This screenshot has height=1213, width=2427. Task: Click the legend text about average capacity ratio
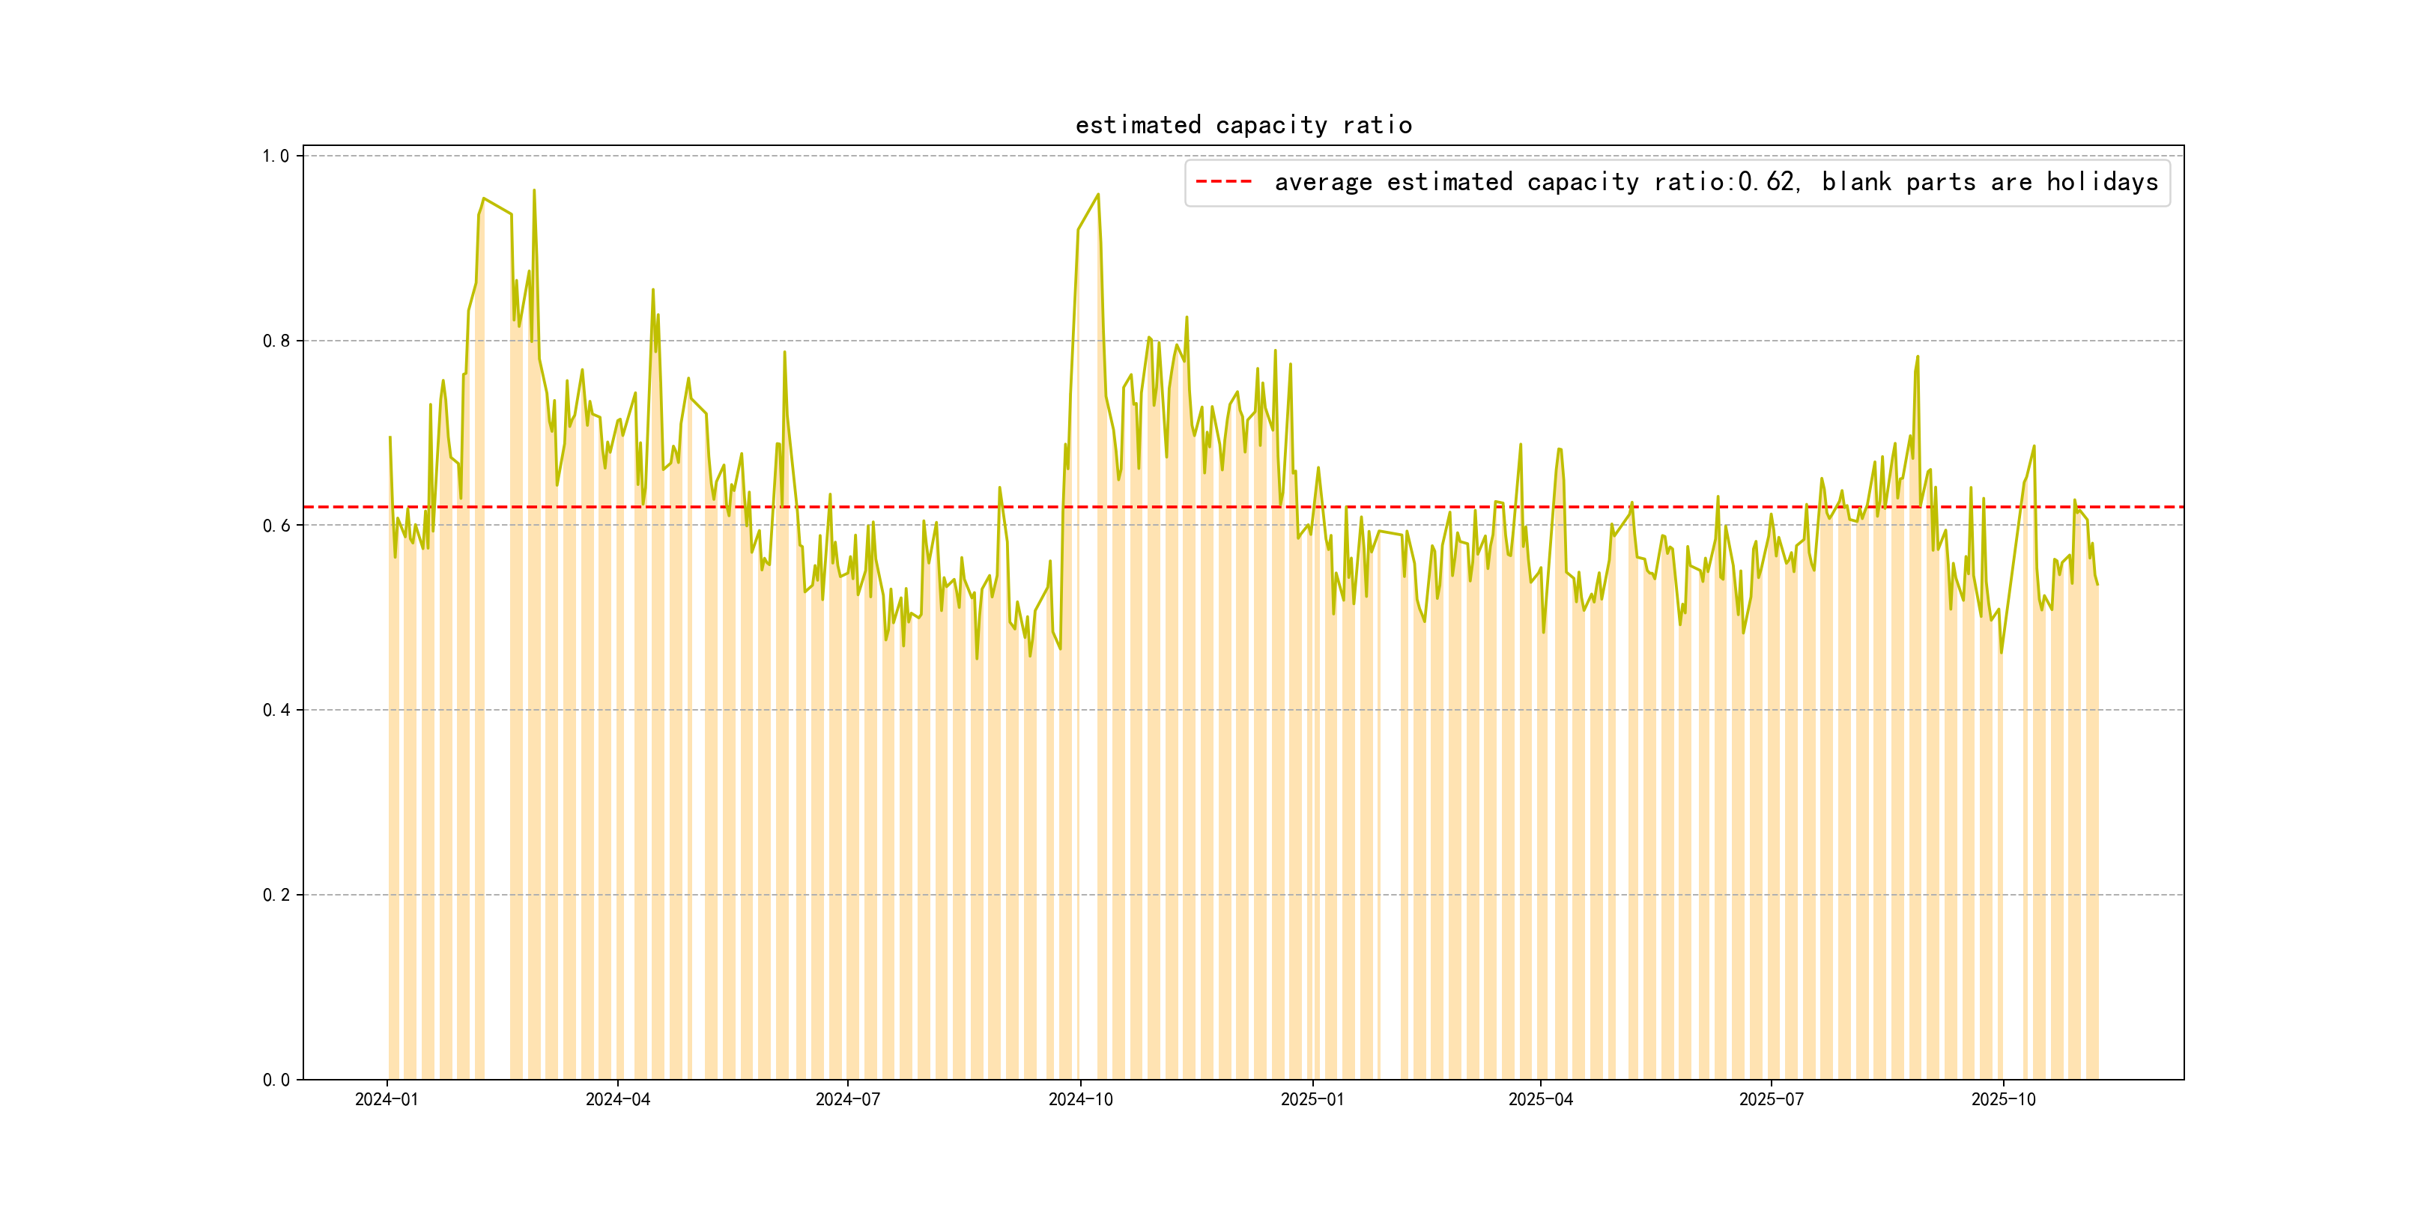tap(1715, 182)
